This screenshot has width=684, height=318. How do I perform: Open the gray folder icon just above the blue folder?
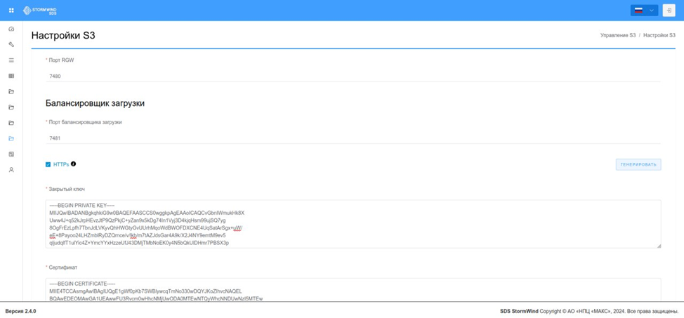click(11, 123)
